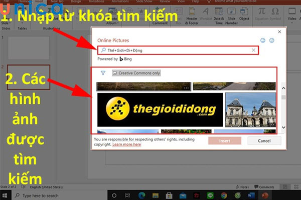This screenshot has width=301, height=200.
Task: Open the Mail app from the taskbar
Action: 183,195
